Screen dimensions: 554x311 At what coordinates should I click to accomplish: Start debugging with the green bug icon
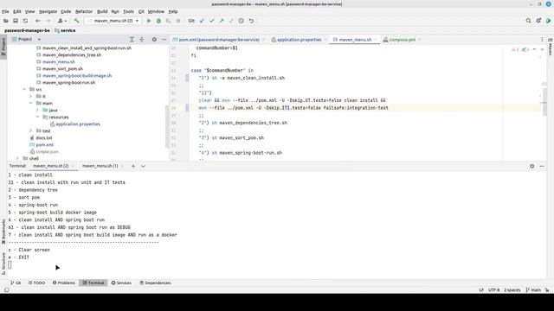(158, 21)
